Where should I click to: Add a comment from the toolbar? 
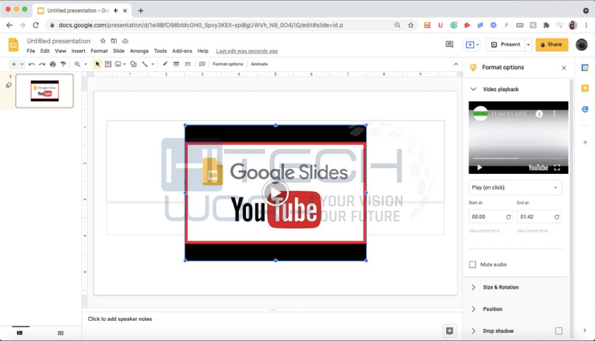202,64
